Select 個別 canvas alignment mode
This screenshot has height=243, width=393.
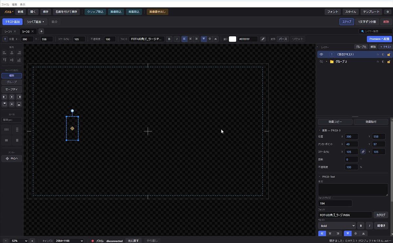tap(12, 75)
